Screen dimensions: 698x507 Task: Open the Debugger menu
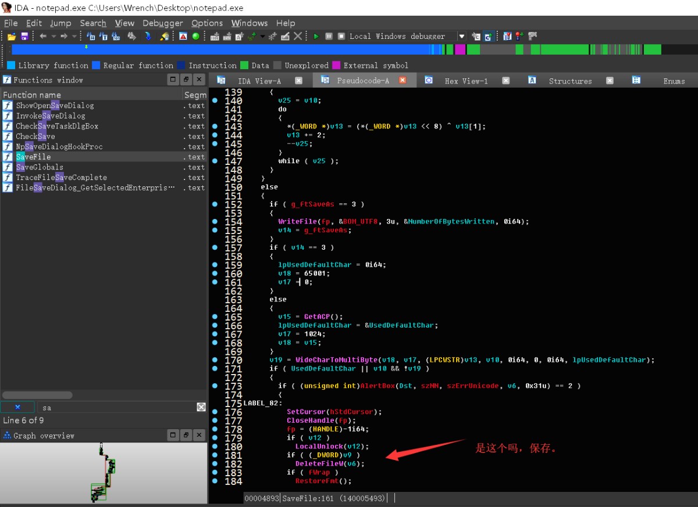point(163,23)
